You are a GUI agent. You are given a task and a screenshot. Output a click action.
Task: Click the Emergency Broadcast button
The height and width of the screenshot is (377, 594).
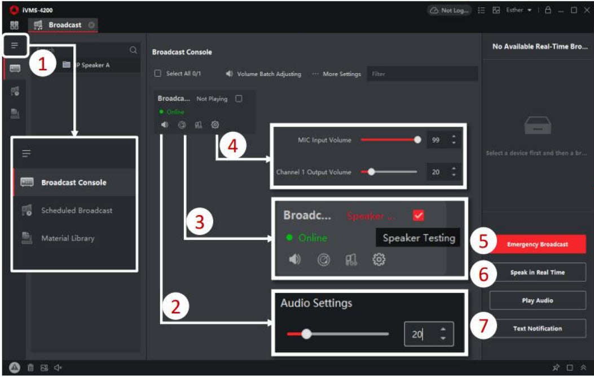click(x=537, y=245)
